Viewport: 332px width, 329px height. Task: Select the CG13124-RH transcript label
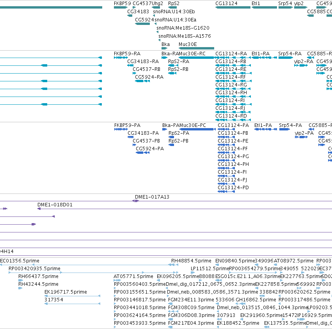[x=231, y=93]
